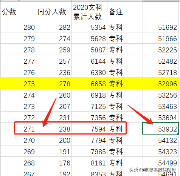Click cumulative count cell 5628
The width and height of the screenshot is (180, 176).
click(89, 38)
